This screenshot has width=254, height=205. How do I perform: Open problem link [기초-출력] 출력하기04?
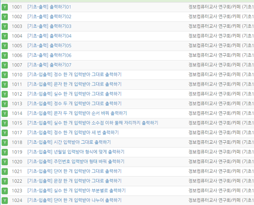pyautogui.click(x=49, y=36)
